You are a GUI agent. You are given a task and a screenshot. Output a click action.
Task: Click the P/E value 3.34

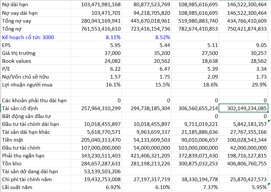pos(260,69)
